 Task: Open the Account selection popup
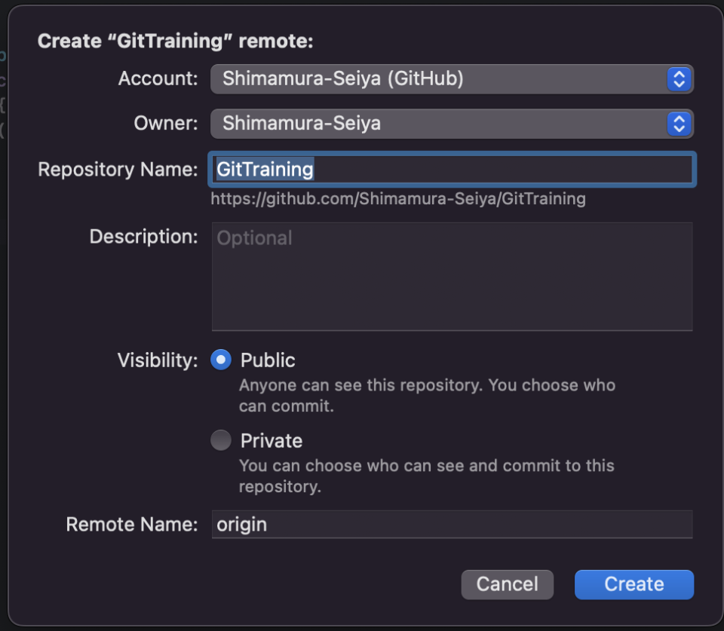point(452,79)
